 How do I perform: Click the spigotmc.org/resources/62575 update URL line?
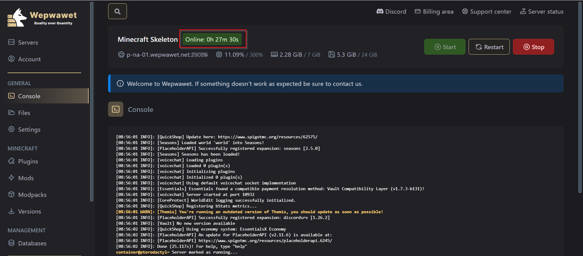(217, 137)
